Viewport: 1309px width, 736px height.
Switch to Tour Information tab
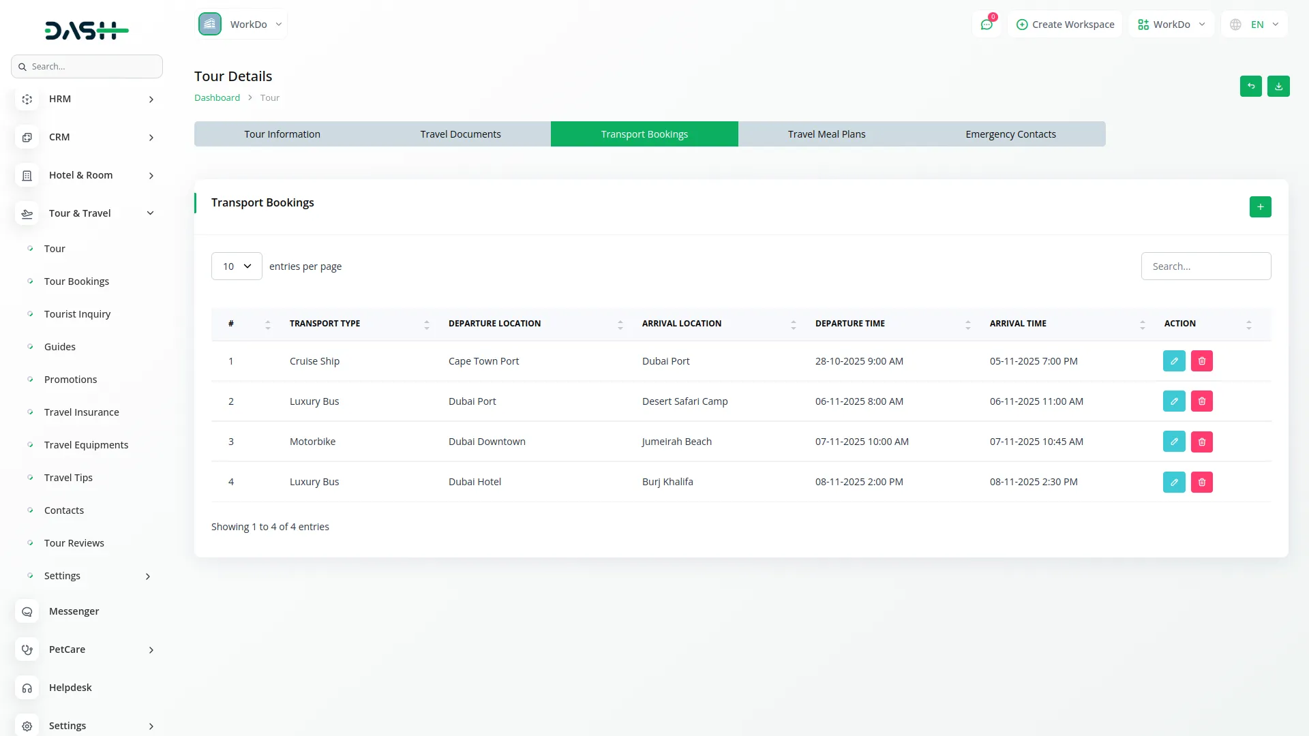tap(282, 134)
